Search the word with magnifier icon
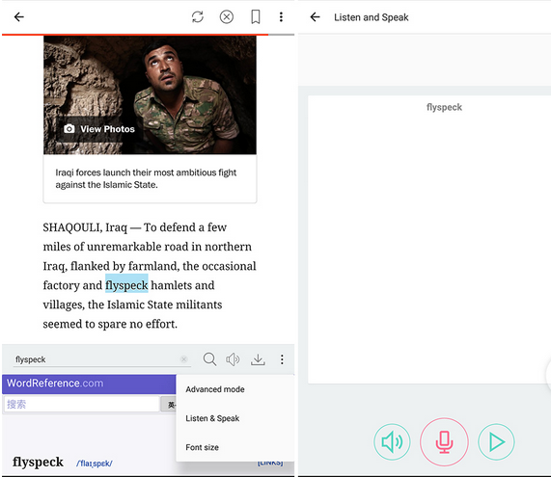 tap(209, 359)
